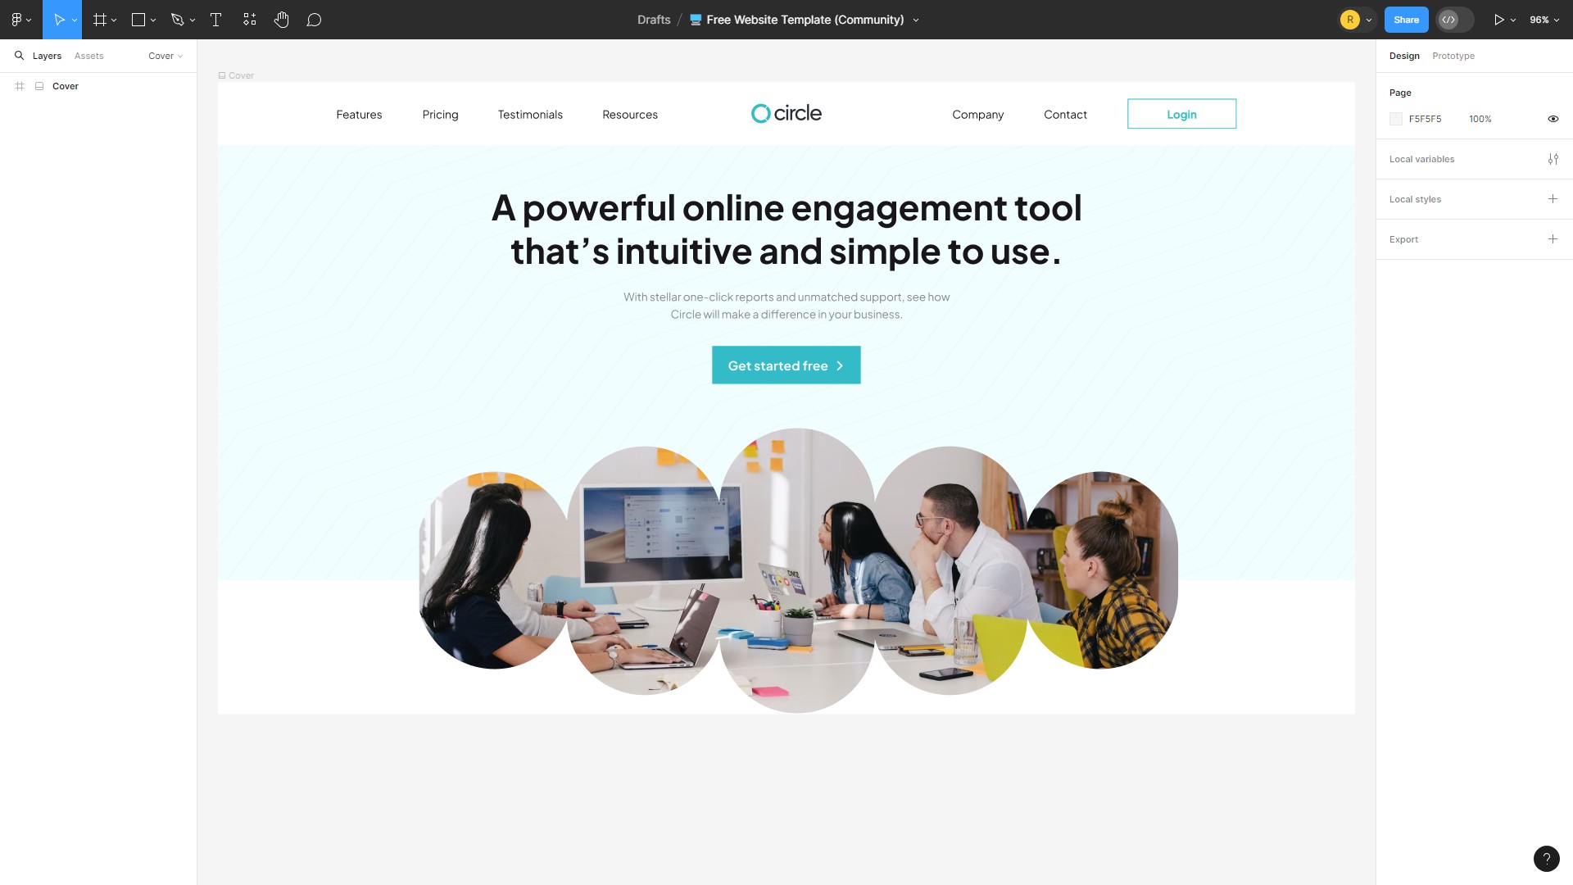The height and width of the screenshot is (885, 1573).
Task: Select the Hand/Pan tool
Action: [x=281, y=20]
